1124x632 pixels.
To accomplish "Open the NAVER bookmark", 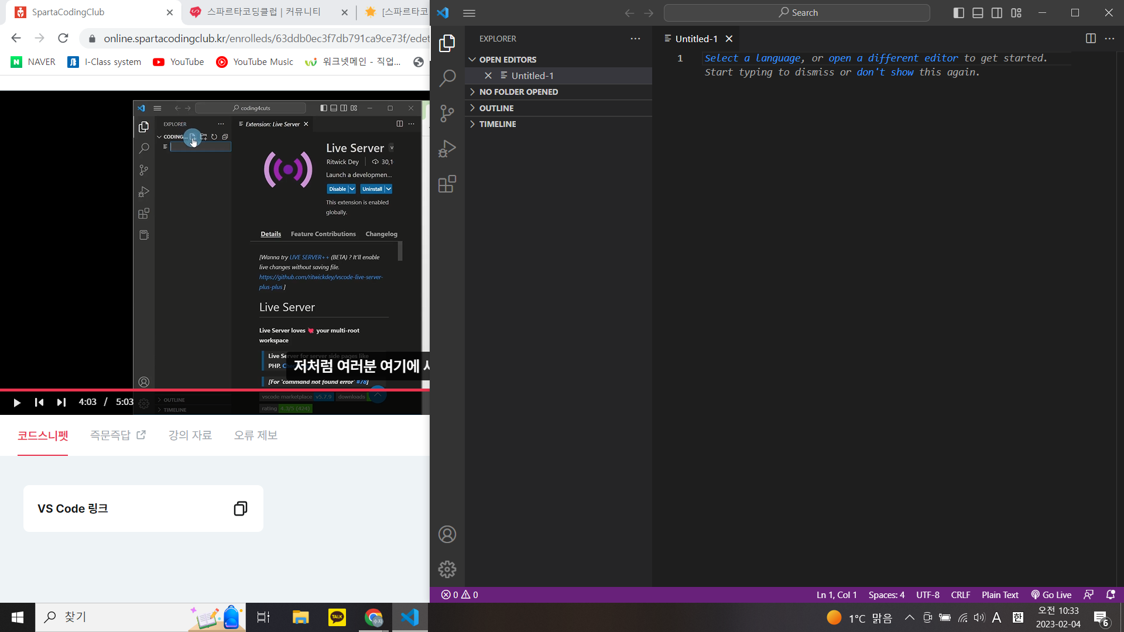I will coord(33,62).
